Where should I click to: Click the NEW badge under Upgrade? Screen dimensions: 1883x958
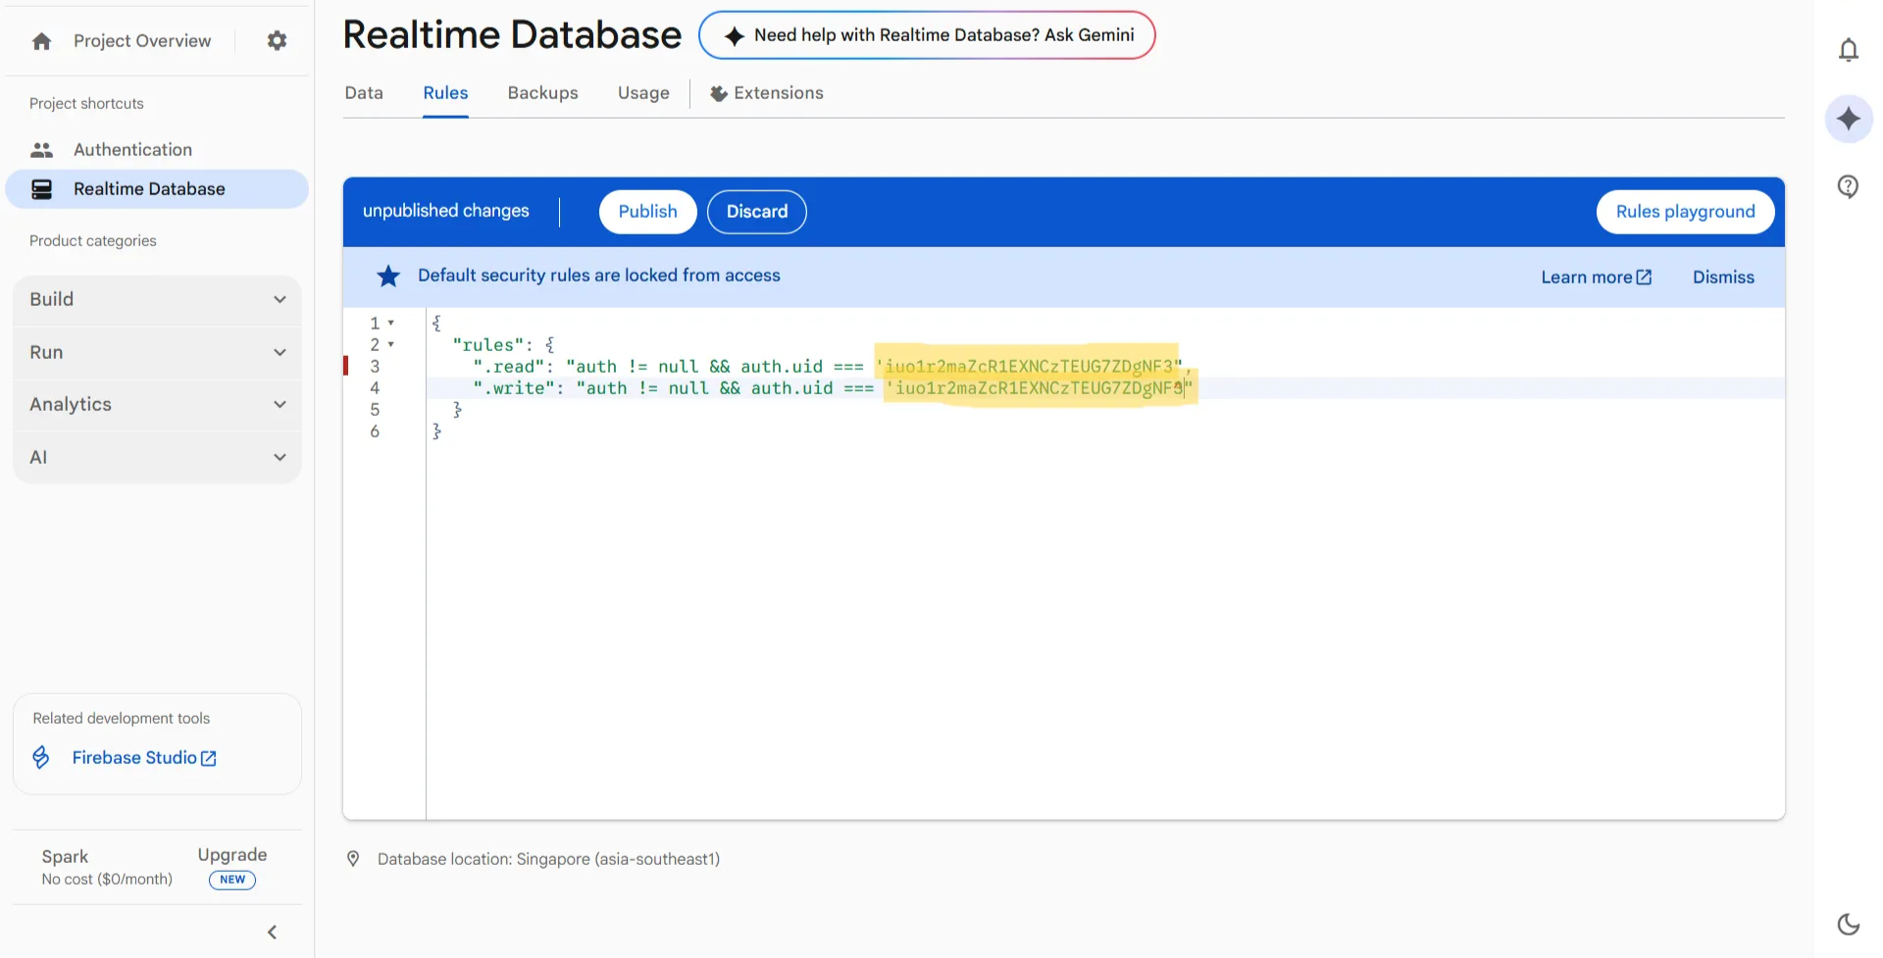tap(232, 880)
